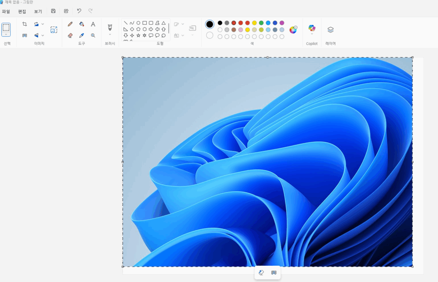Open the 파일 menu

click(x=6, y=12)
